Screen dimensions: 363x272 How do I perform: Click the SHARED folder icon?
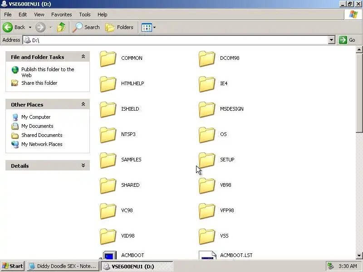[108, 186]
